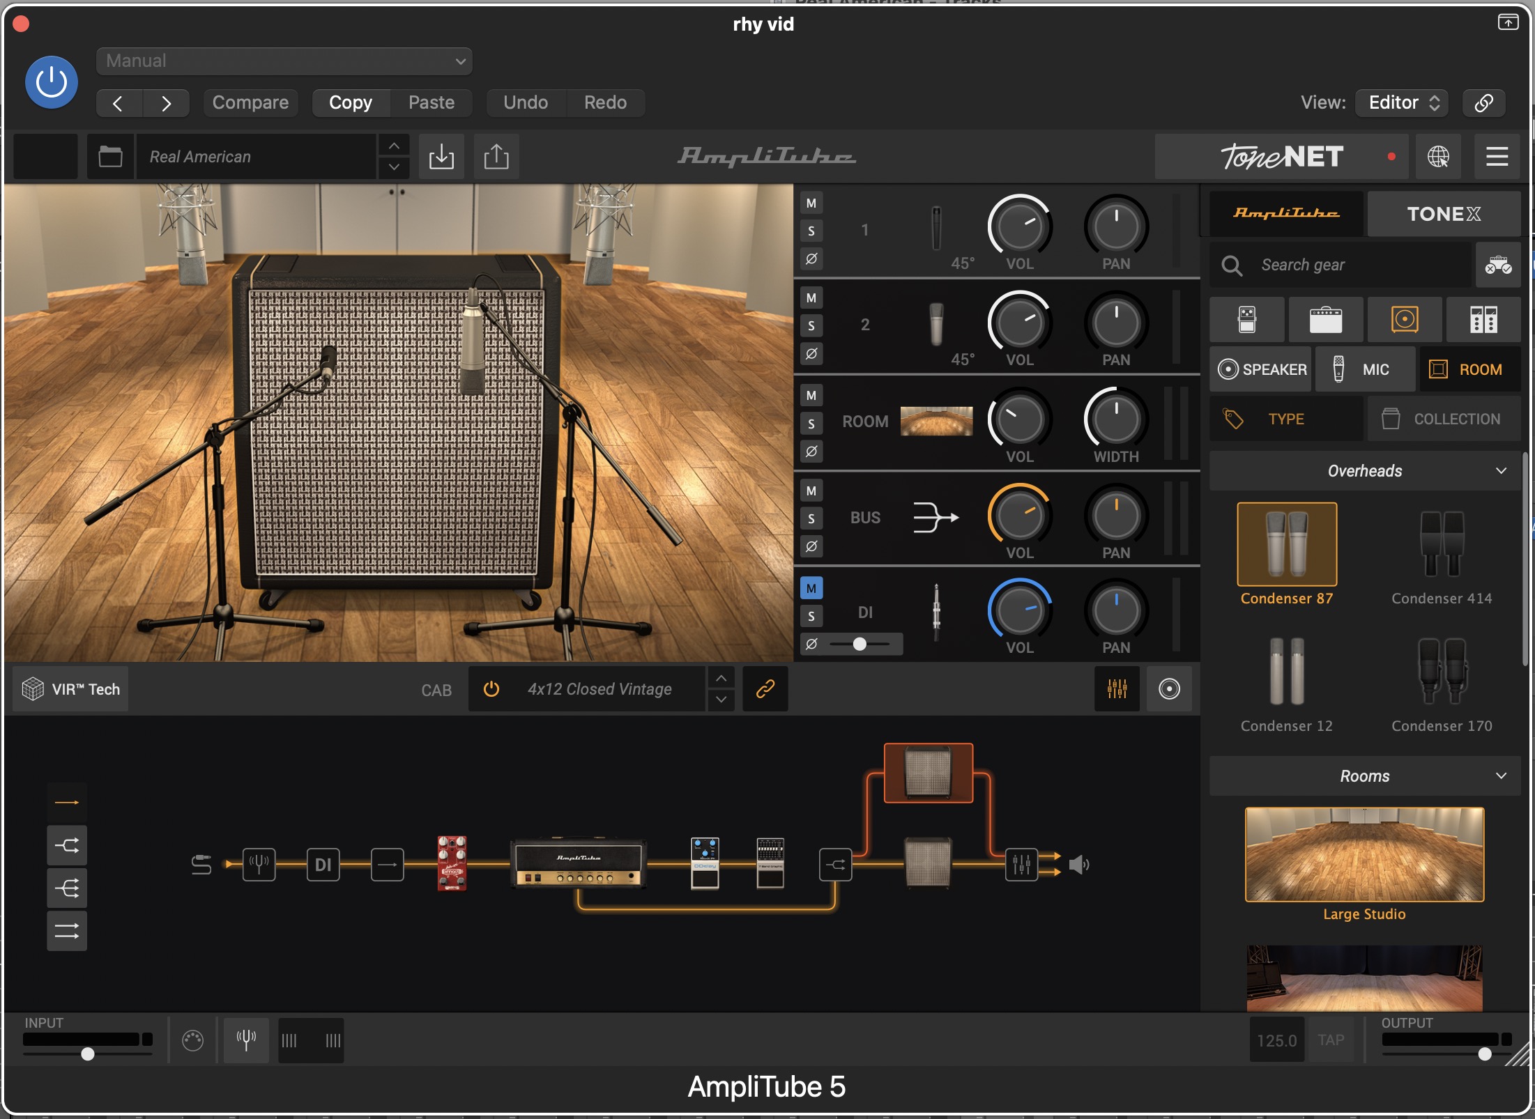Select the amp head in the chain
This screenshot has height=1119, width=1535.
click(578, 863)
